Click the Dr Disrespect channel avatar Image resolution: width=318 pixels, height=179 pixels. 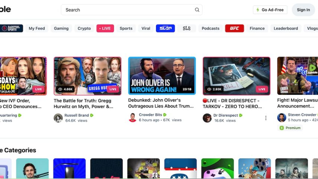coord(207,118)
